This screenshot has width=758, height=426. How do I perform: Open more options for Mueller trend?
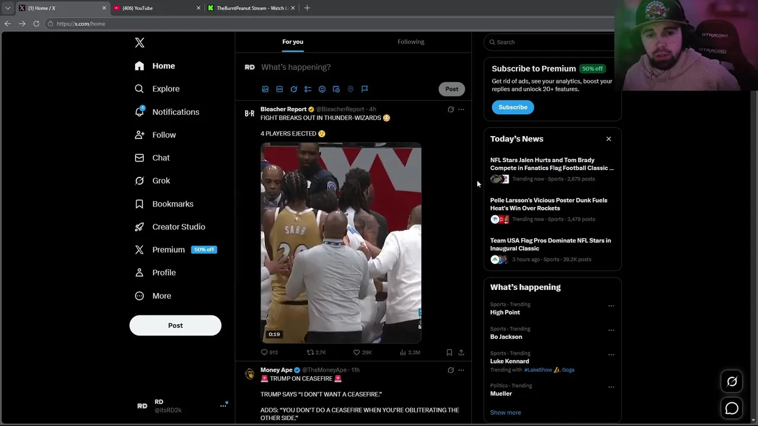point(611,388)
